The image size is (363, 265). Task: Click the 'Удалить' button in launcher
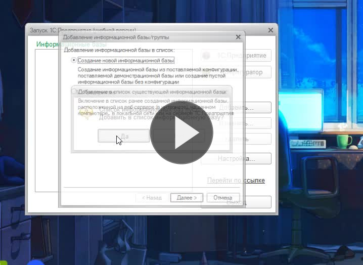click(236, 139)
